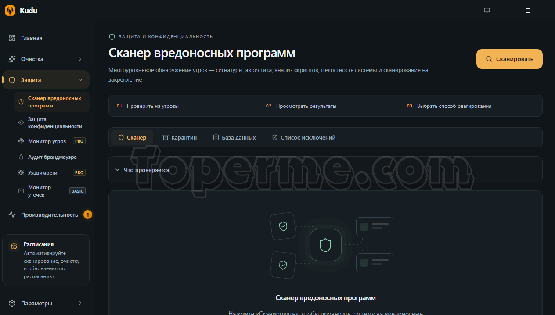Viewport: 555px width, 315px height.
Task: Open the База данных tab
Action: tap(234, 137)
